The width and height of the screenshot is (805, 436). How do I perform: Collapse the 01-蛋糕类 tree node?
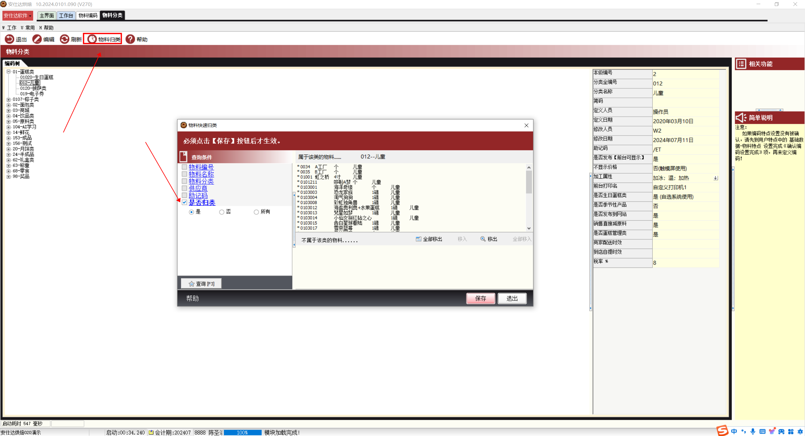point(9,72)
